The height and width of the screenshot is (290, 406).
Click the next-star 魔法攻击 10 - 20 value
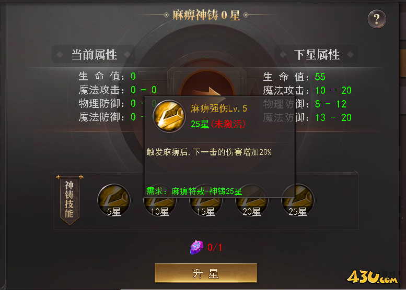point(333,90)
